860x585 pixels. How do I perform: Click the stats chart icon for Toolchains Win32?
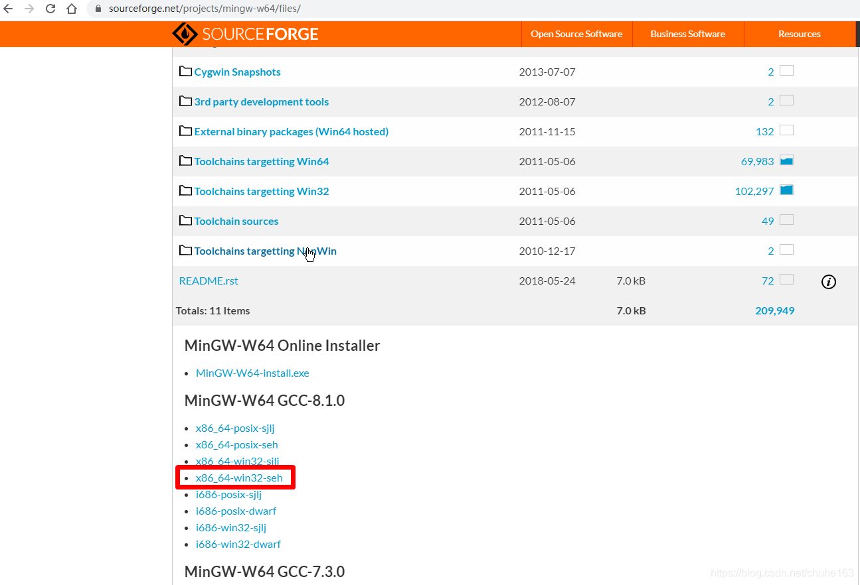(786, 190)
